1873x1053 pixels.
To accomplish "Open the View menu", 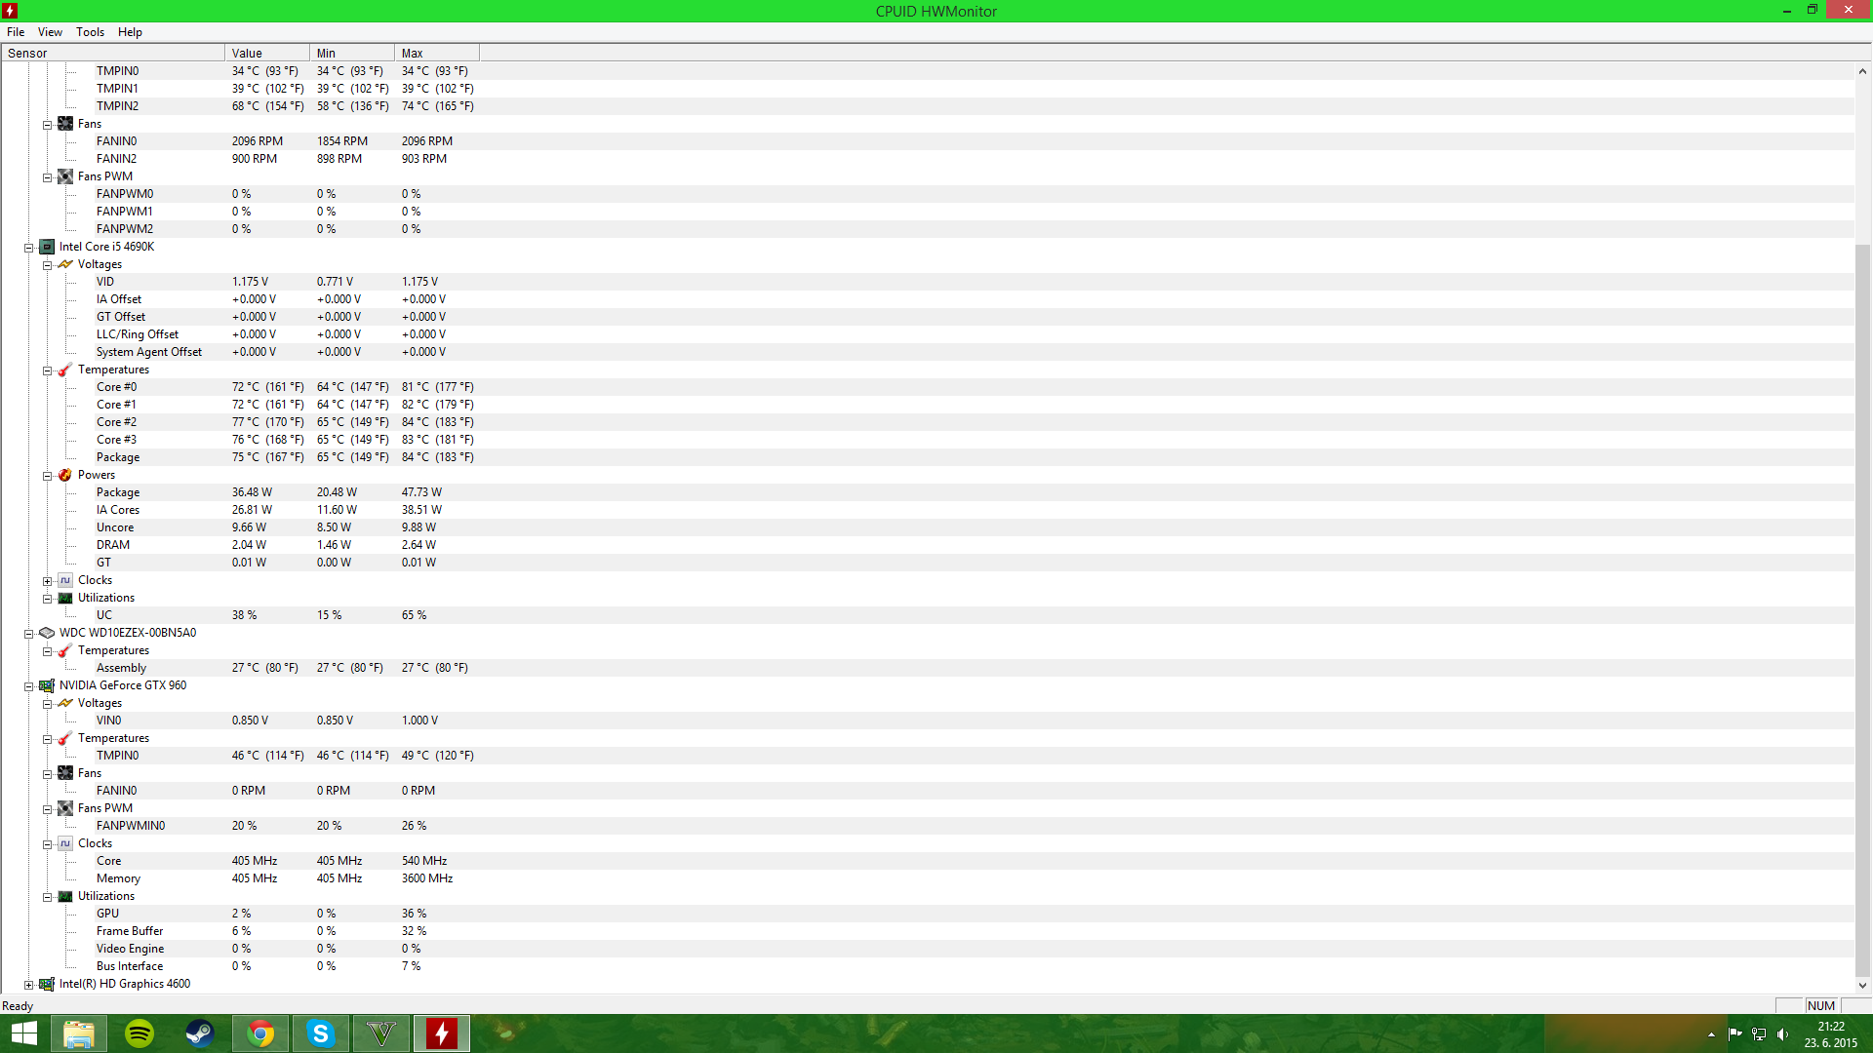I will click(x=50, y=32).
